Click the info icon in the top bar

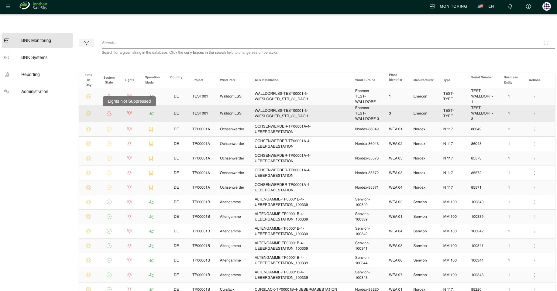tap(528, 6)
